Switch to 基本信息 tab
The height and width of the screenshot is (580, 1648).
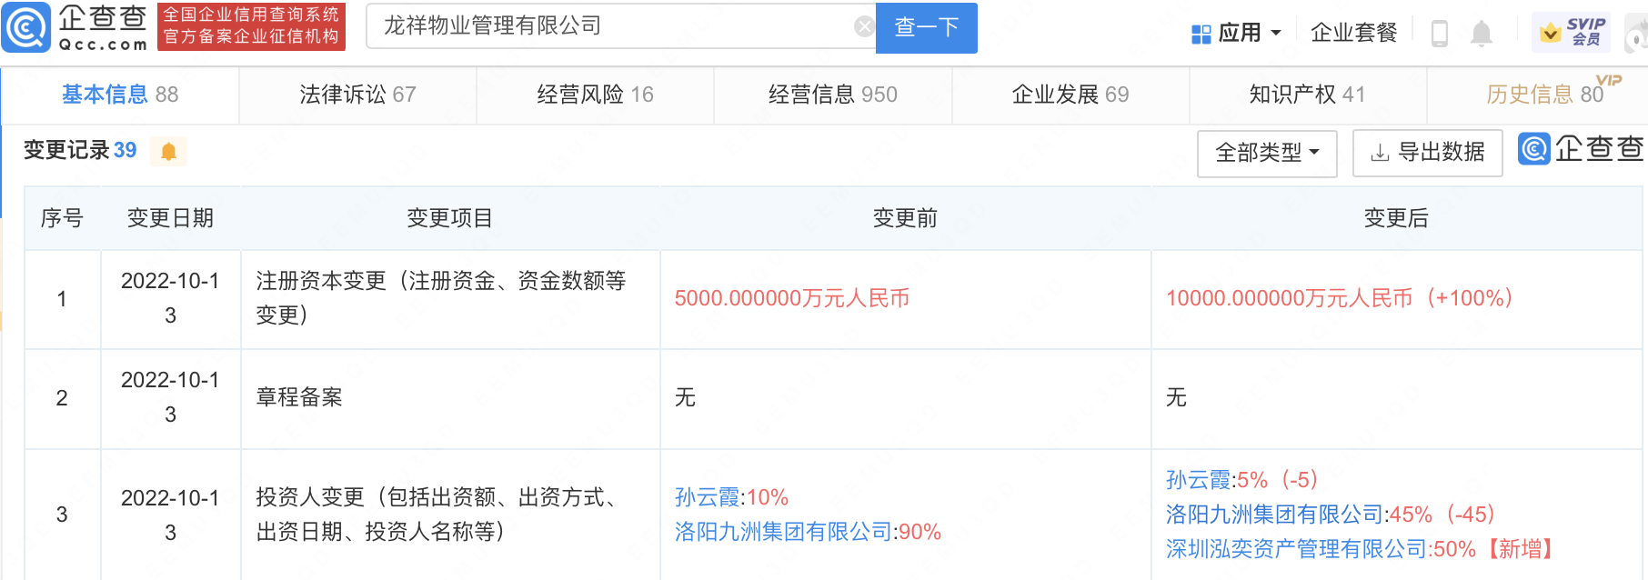(120, 95)
